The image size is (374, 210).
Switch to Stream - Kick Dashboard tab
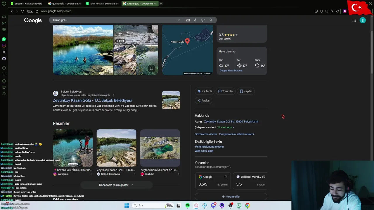[x=26, y=3]
